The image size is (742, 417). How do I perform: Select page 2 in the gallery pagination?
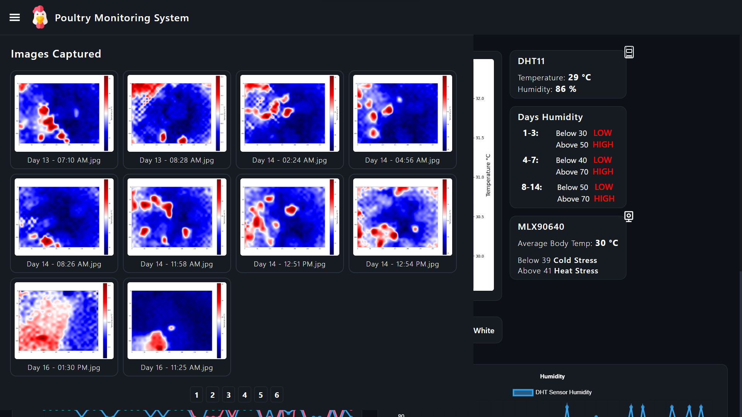coord(212,395)
